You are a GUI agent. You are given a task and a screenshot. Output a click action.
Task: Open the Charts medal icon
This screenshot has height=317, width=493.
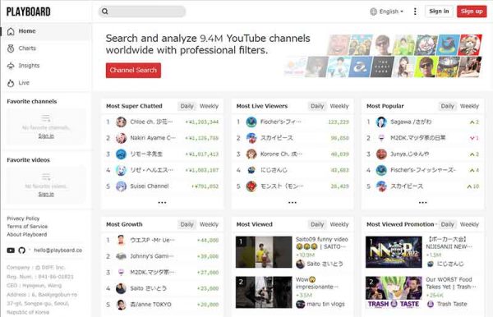click(x=11, y=48)
